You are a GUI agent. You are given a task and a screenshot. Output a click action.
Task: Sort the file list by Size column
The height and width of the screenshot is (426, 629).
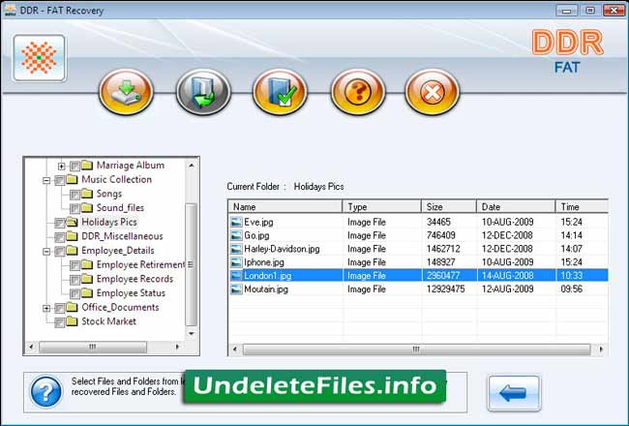click(449, 207)
